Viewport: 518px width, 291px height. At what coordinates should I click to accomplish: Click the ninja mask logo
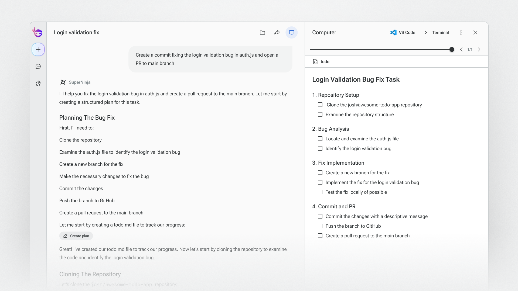point(38,32)
